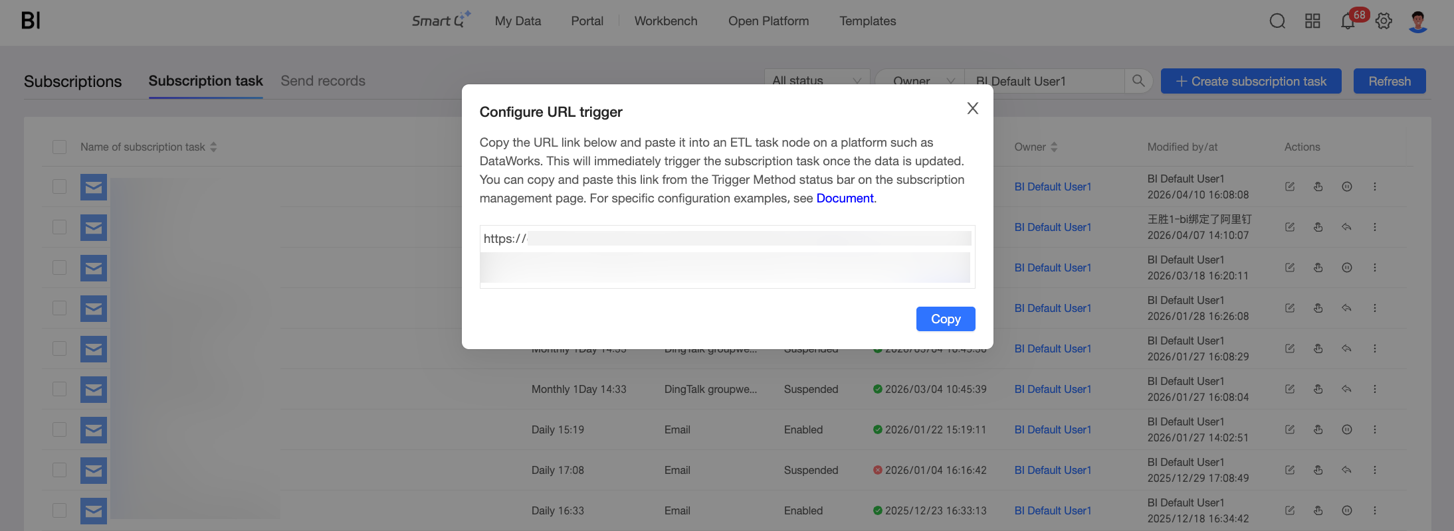The width and height of the screenshot is (1454, 531).
Task: Open Smart Q assistant
Action: point(441,21)
